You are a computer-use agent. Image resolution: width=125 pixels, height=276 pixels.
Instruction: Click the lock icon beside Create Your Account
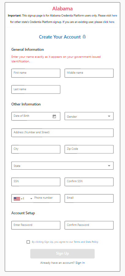click(x=84, y=37)
